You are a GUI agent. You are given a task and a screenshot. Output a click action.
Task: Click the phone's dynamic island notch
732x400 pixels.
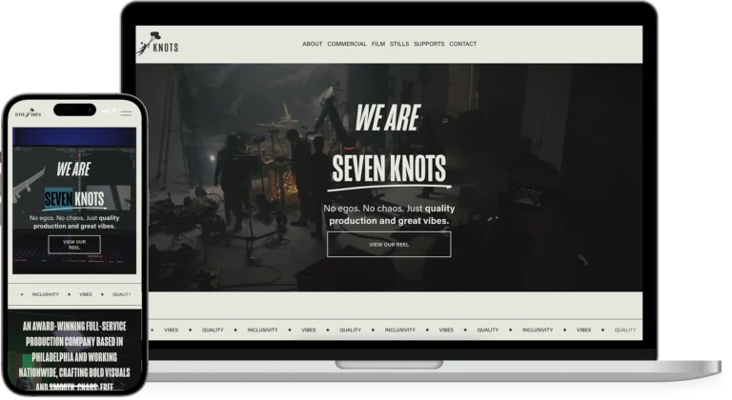[74, 110]
